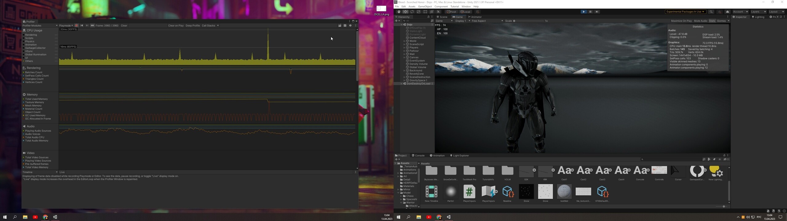Click the search by label tag icon in Project
The width and height of the screenshot is (787, 221).
714,159
